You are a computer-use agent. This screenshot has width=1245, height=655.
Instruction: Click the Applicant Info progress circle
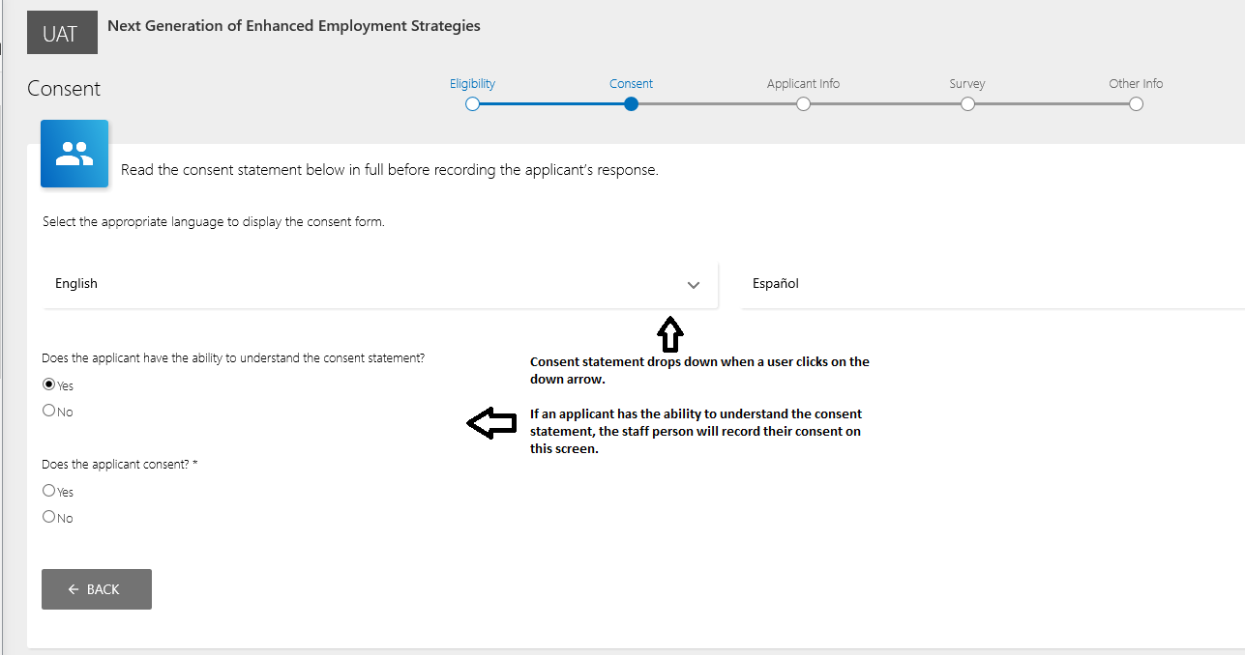[803, 104]
